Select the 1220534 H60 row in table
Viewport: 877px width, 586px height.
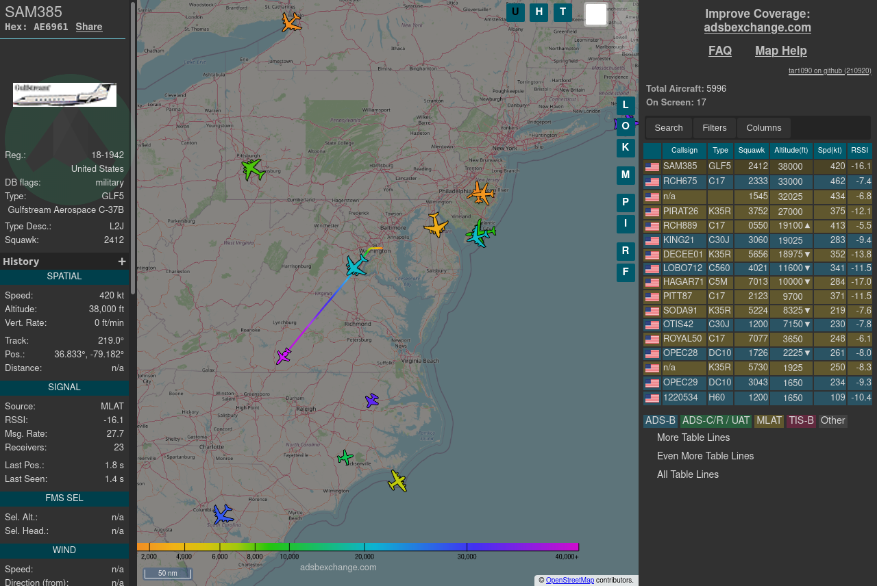point(757,398)
